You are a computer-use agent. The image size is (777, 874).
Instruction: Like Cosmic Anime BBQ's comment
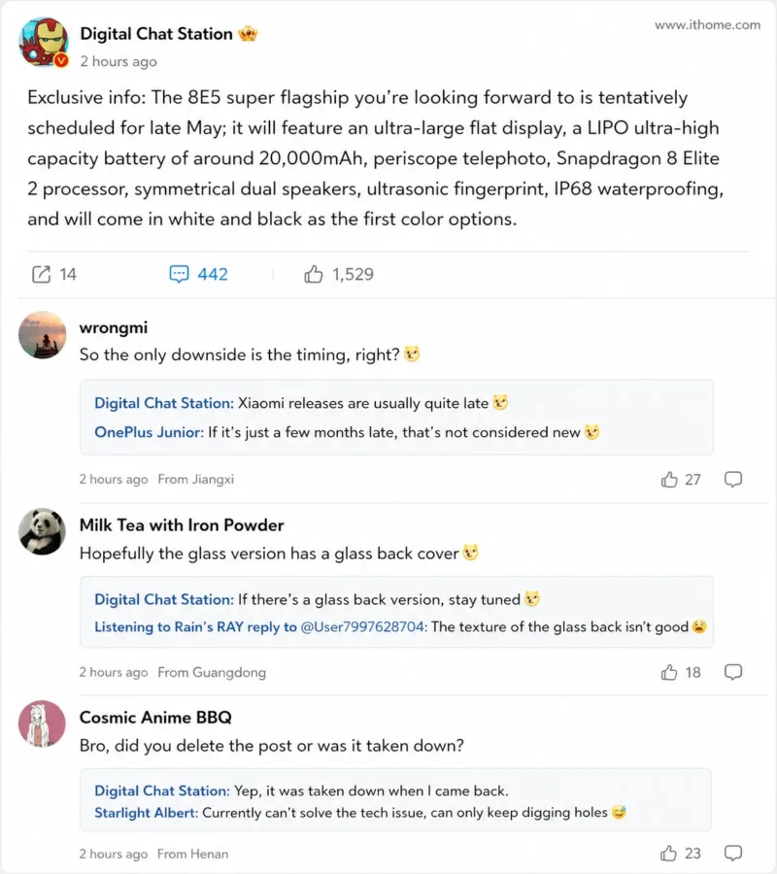click(x=669, y=854)
